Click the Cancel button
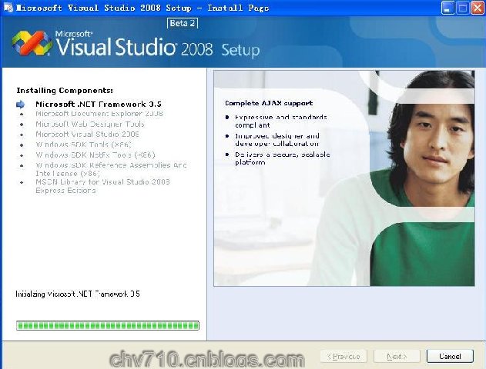Screen dimensions: 486x369 coord(450,357)
